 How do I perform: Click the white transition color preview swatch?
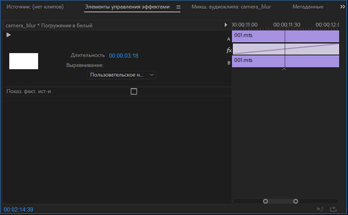pos(24,61)
